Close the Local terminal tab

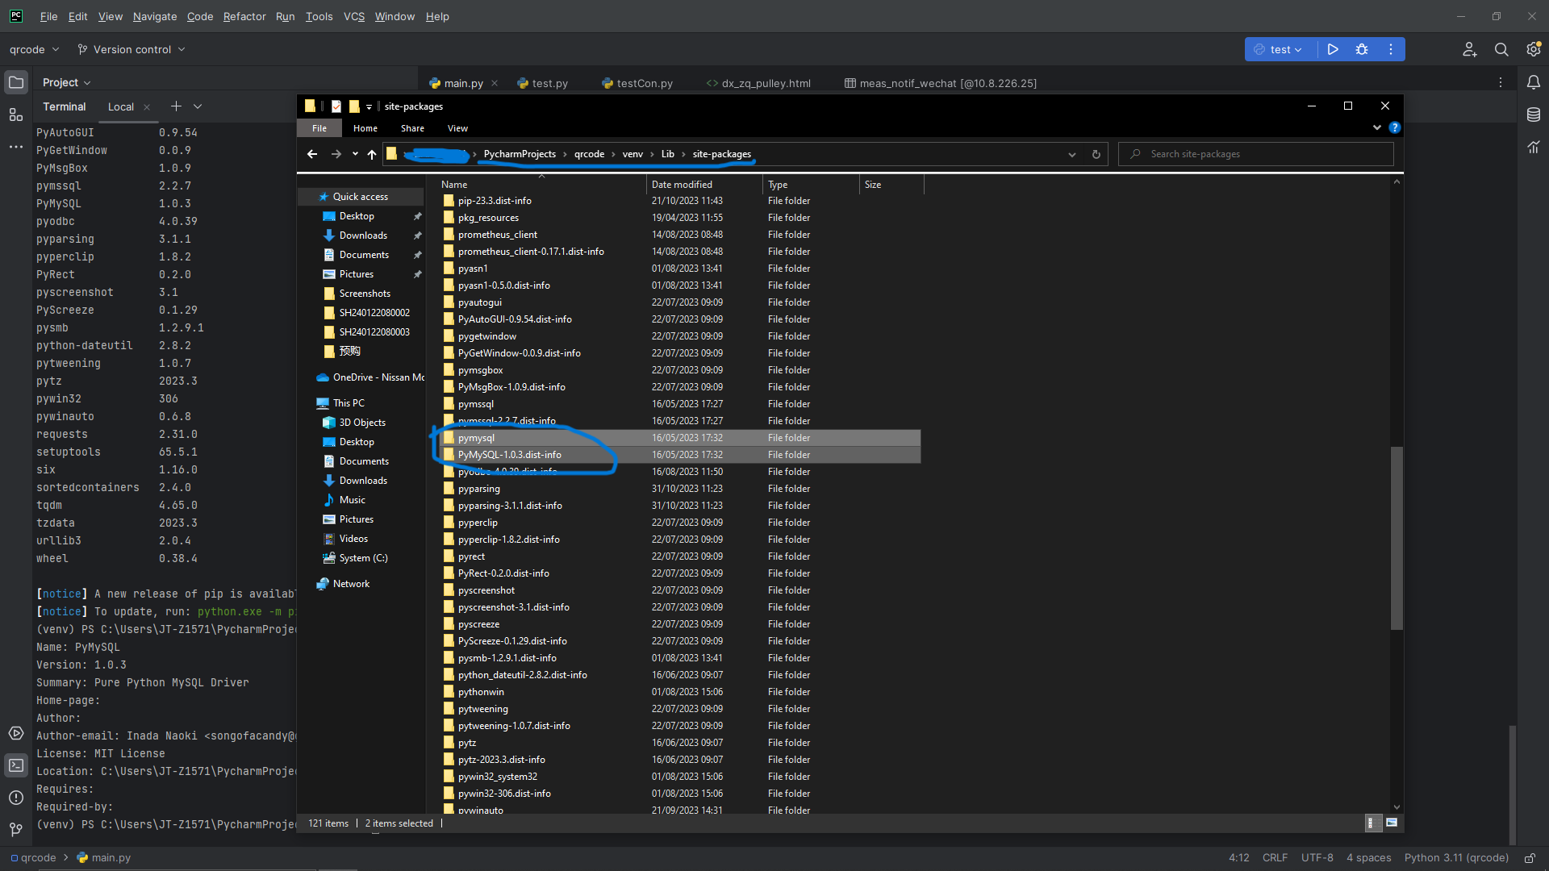[x=147, y=106]
